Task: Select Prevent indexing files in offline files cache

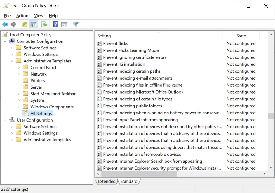Action: click(143, 85)
